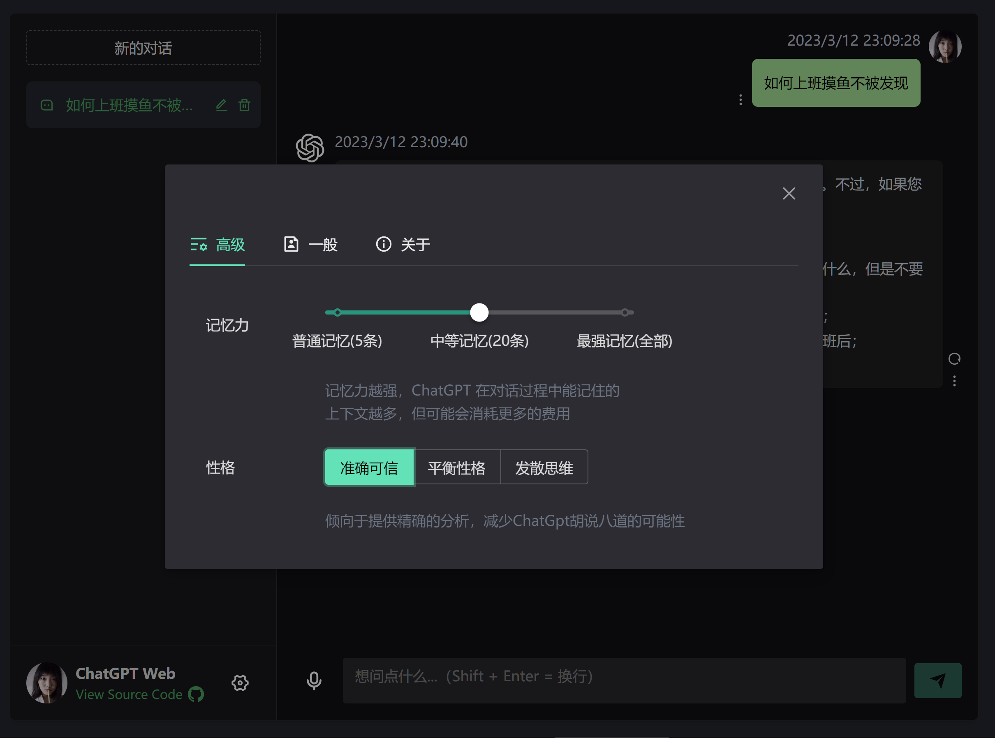
Task: Open settings via the gear icon
Action: pos(240,682)
